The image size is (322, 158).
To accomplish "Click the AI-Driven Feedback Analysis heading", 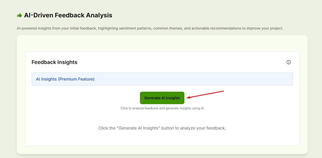I will [68, 15].
